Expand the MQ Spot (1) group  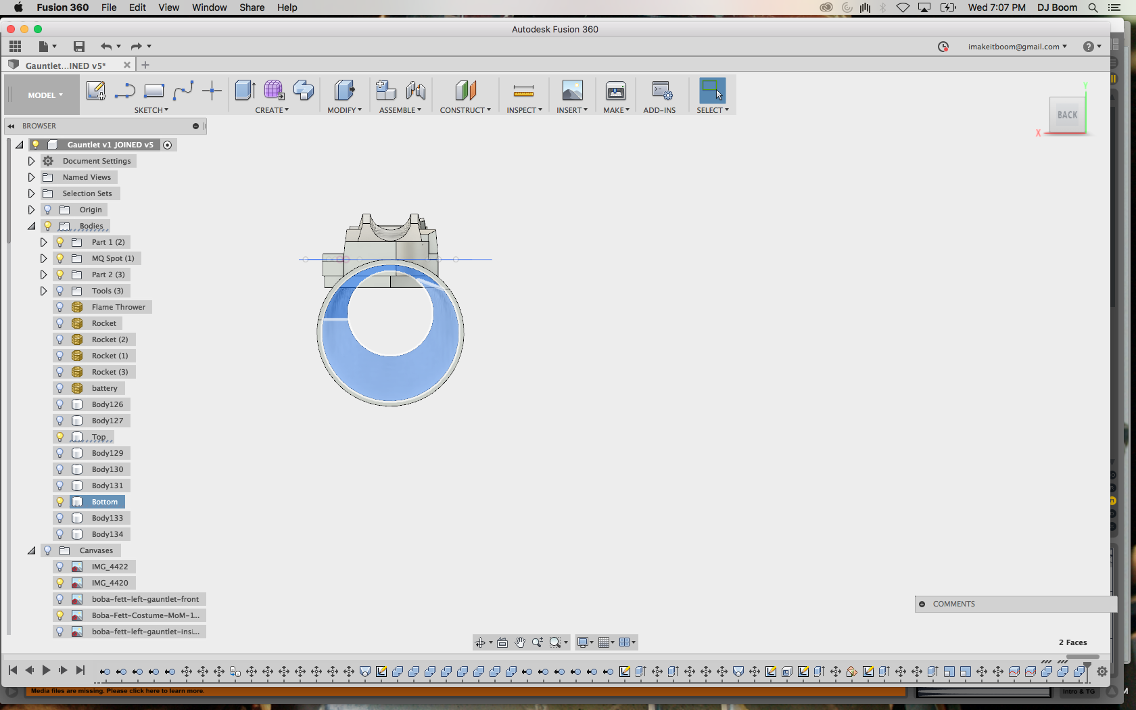point(43,258)
